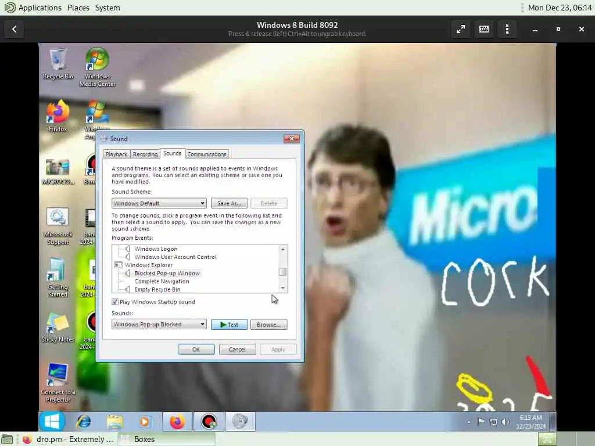
Task: Switch to the dro.pm Firefox window
Action: click(67, 439)
